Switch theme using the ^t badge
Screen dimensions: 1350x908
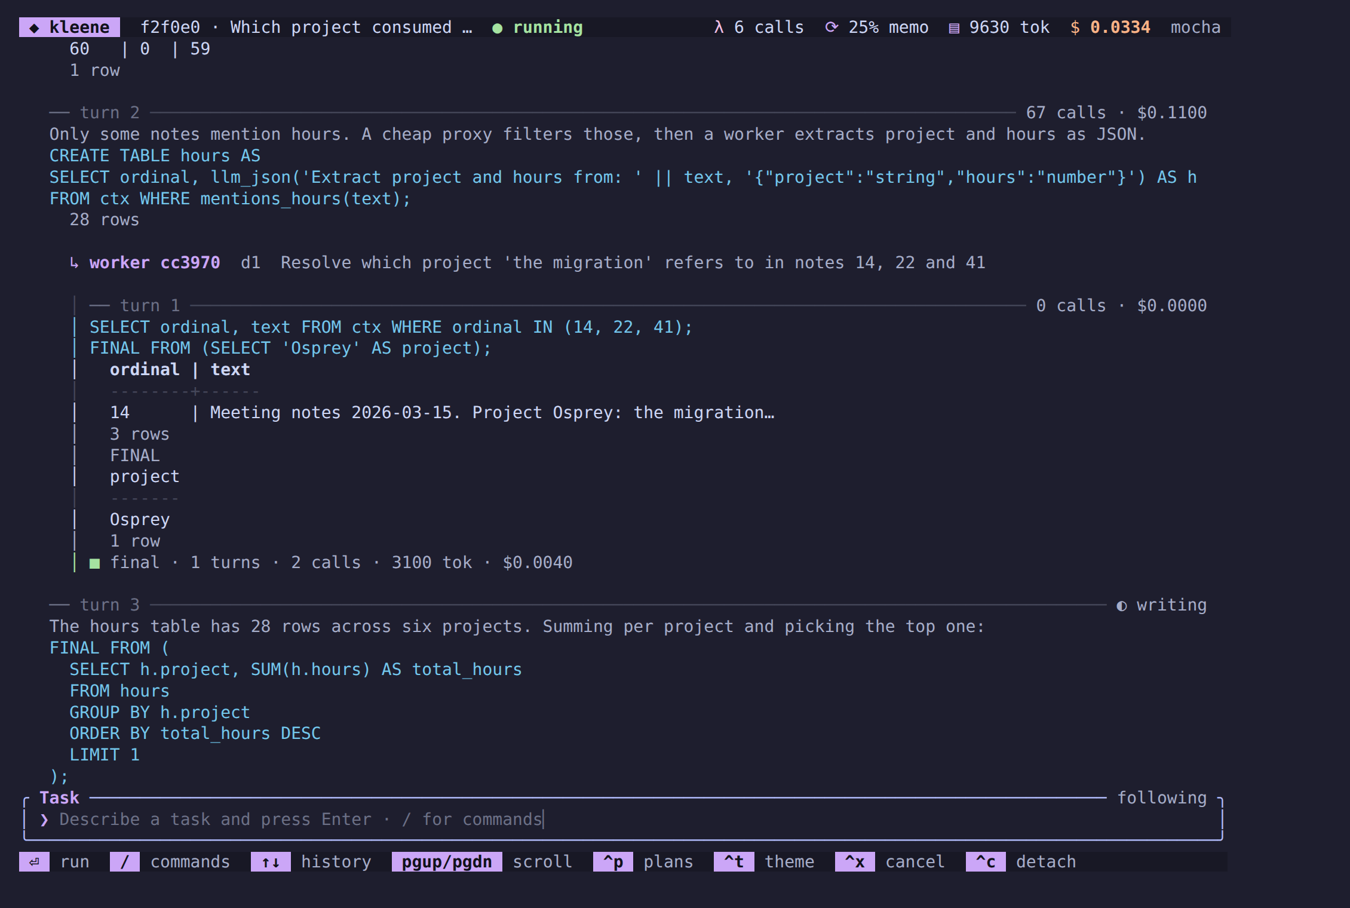point(734,862)
